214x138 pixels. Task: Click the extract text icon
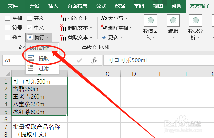click(x=63, y=38)
